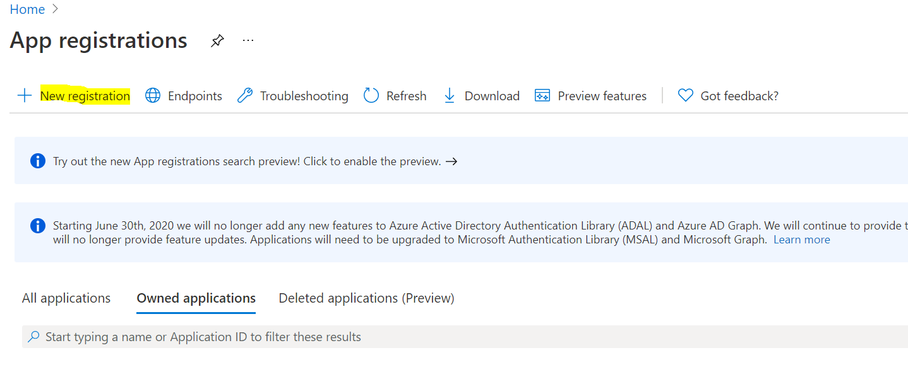Switch to the All applications tab
Screen dimensions: 908x372
tap(66, 298)
